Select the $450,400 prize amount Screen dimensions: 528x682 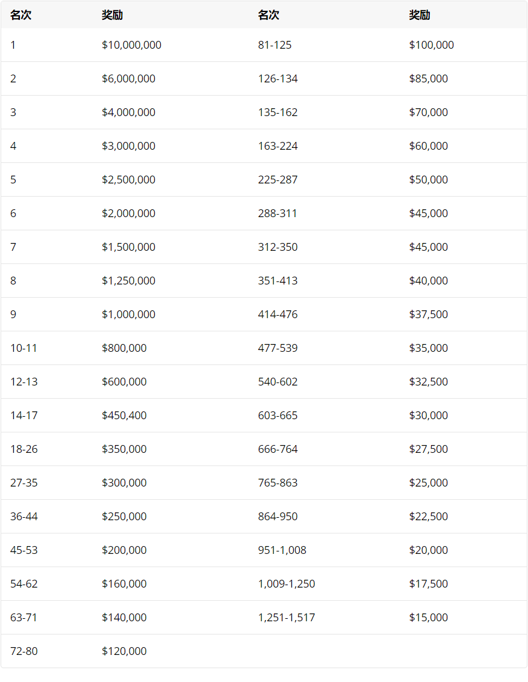click(124, 416)
